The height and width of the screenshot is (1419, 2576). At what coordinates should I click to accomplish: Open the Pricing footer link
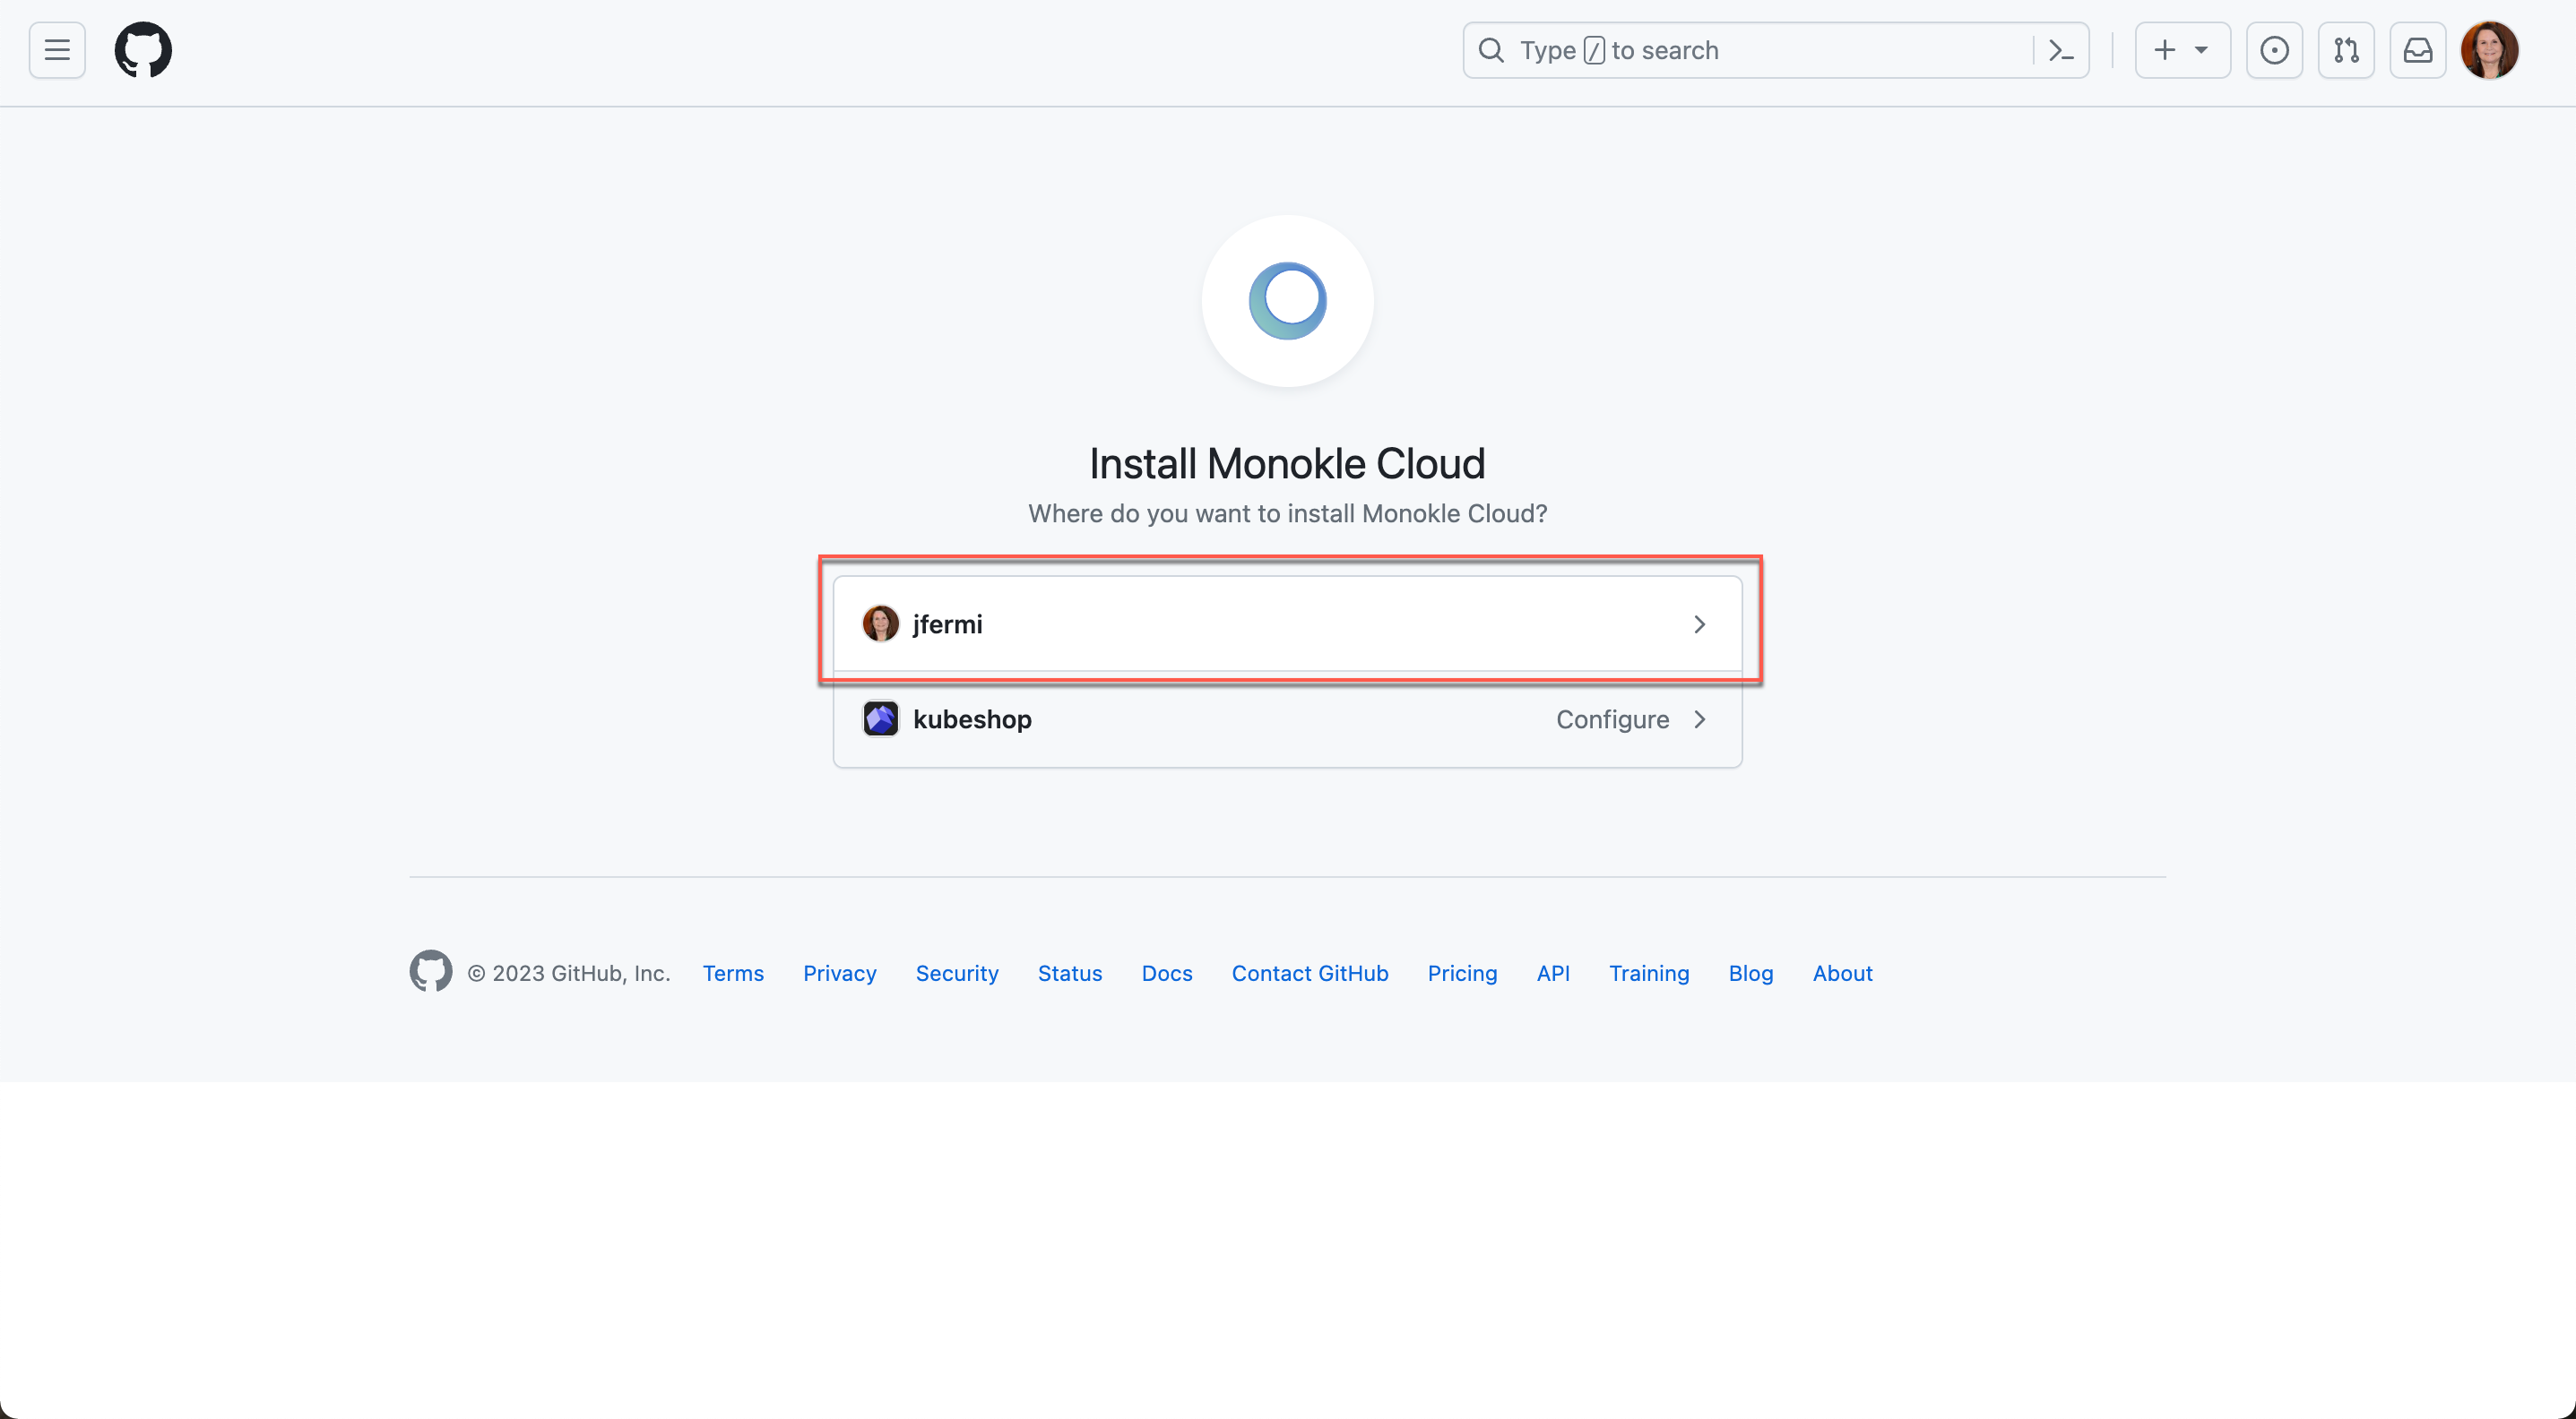coord(1462,973)
